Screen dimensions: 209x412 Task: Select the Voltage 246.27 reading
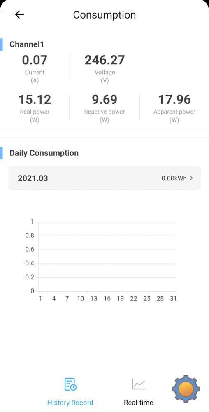(x=104, y=60)
